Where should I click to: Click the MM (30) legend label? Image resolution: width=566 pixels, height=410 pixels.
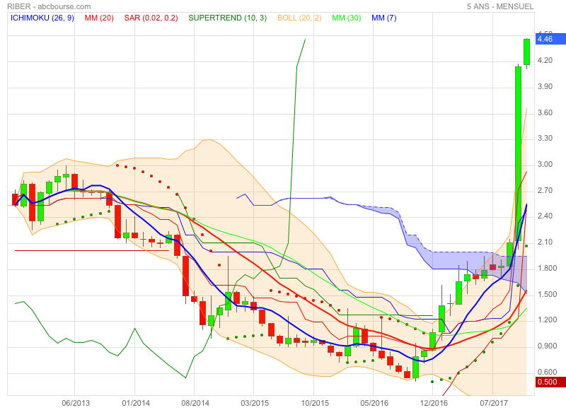(347, 18)
